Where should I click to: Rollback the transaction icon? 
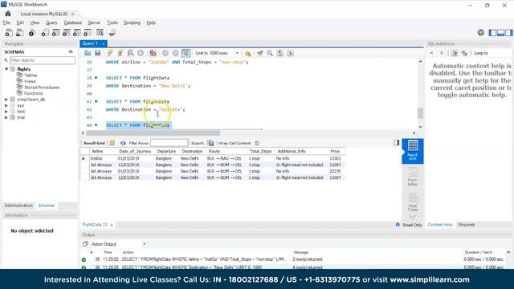175,53
